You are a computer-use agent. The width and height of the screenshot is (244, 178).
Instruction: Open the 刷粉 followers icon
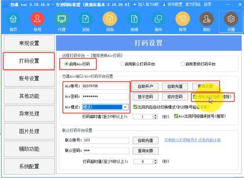point(207,22)
